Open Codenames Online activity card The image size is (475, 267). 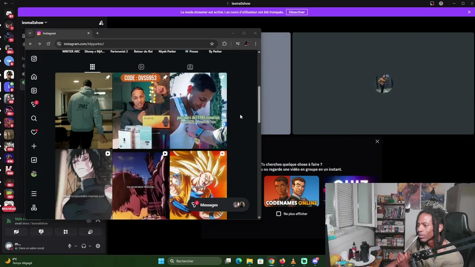click(291, 192)
